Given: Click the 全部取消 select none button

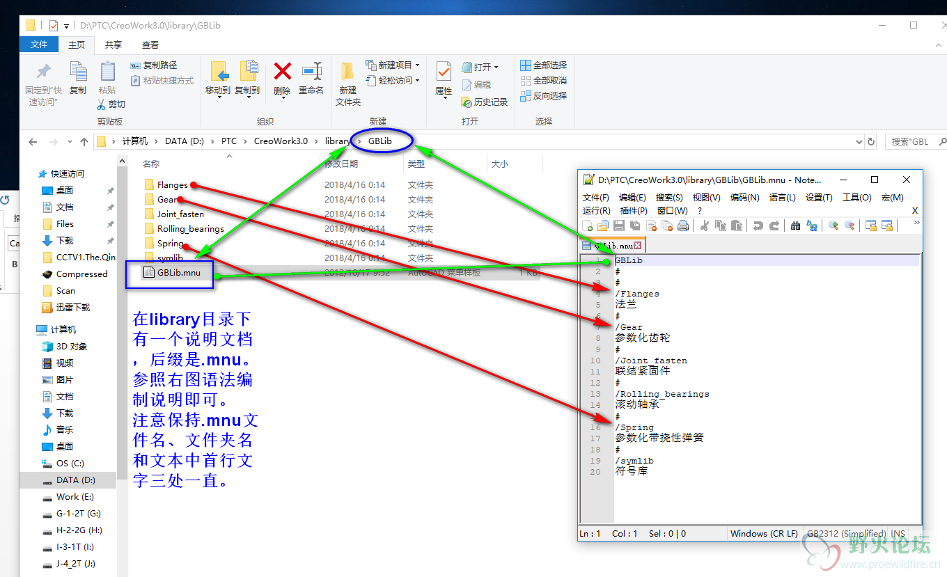Looking at the screenshot, I should pos(544,81).
